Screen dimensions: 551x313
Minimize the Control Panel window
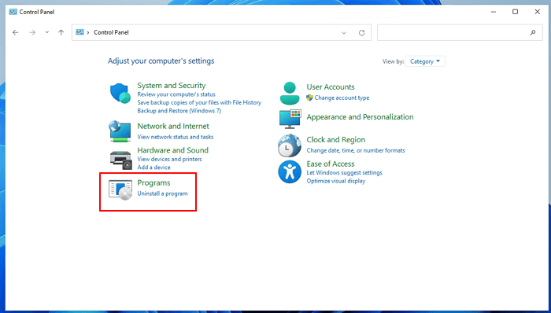click(494, 12)
